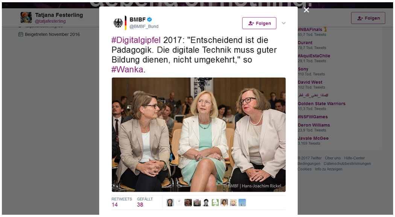This screenshot has height=217, width=395.
Task: Open the #Digitalgipfel hashtag
Action: [x=136, y=40]
